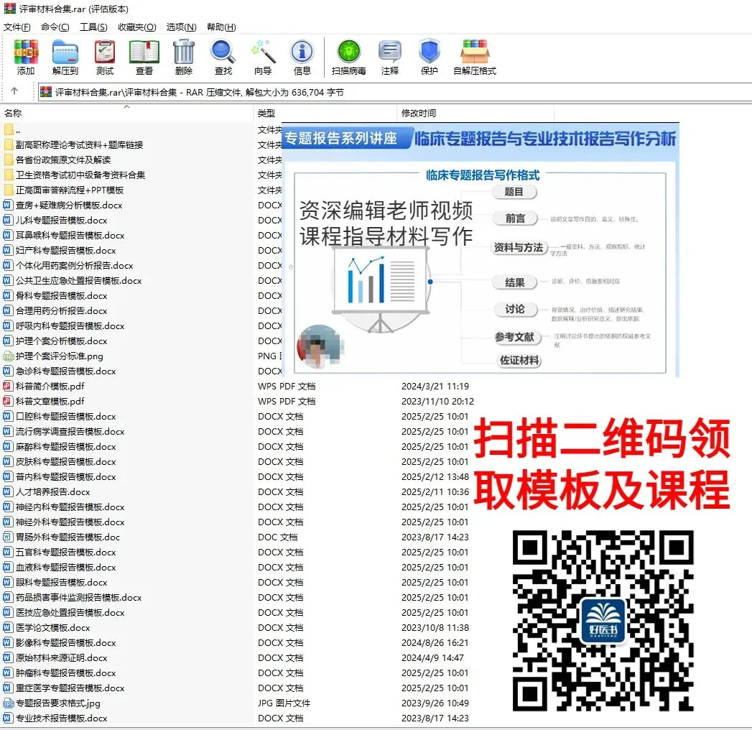The width and height of the screenshot is (752, 730).
Task: Click the Delete (删除) trash icon
Action: (184, 57)
